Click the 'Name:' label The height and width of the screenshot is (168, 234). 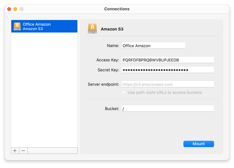point(113,46)
